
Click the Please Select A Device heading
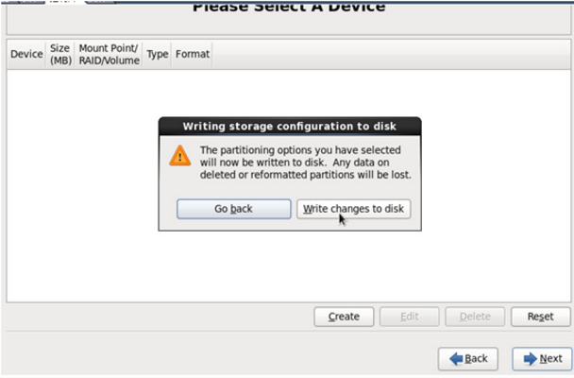coord(289,7)
